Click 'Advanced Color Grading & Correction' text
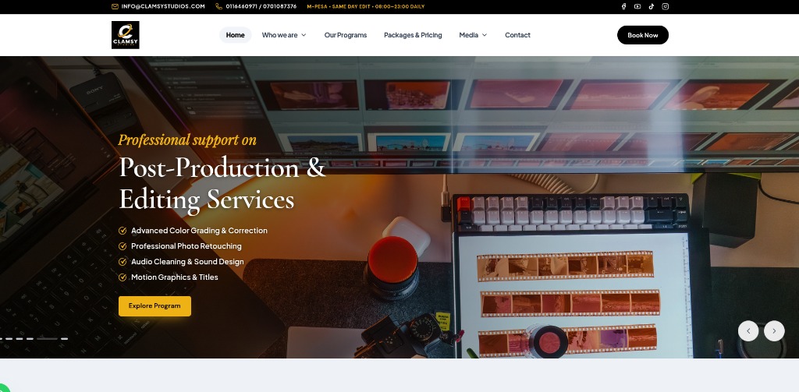Viewport: 799px width, 392px height. point(199,231)
